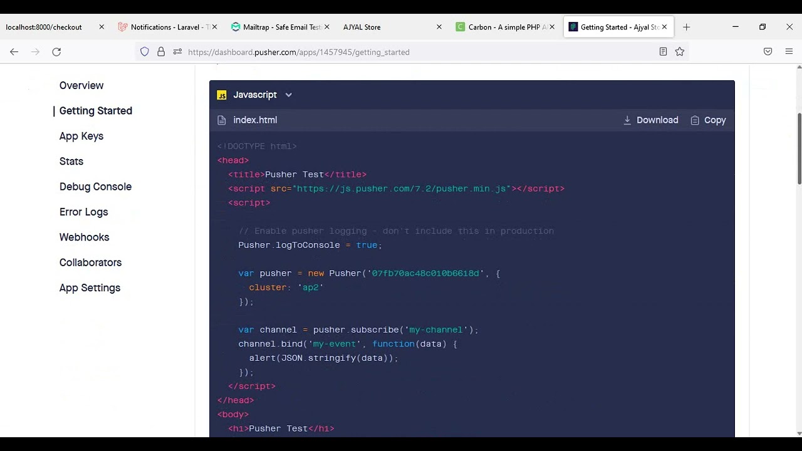The width and height of the screenshot is (802, 451).
Task: Click the <!DOCTYPE html> line
Action: (x=257, y=147)
